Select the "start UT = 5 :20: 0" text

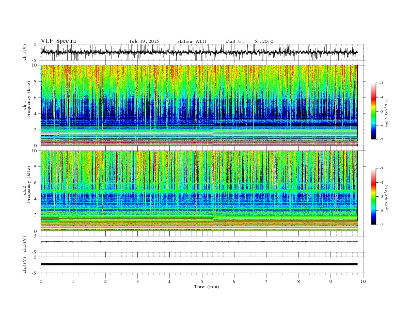tap(249, 41)
